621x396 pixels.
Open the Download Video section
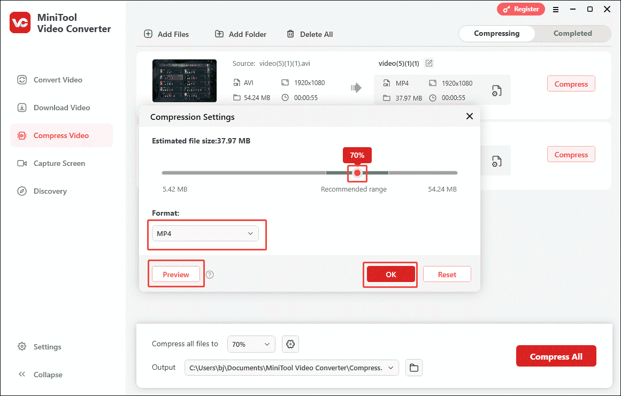54,108
